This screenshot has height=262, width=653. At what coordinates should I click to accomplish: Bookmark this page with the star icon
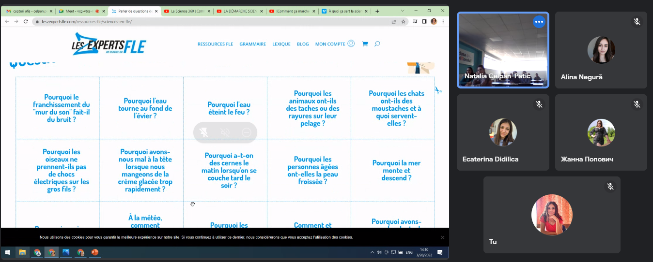[x=403, y=21]
